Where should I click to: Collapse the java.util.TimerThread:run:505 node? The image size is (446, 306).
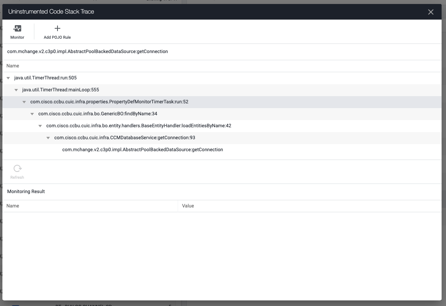pos(8,78)
